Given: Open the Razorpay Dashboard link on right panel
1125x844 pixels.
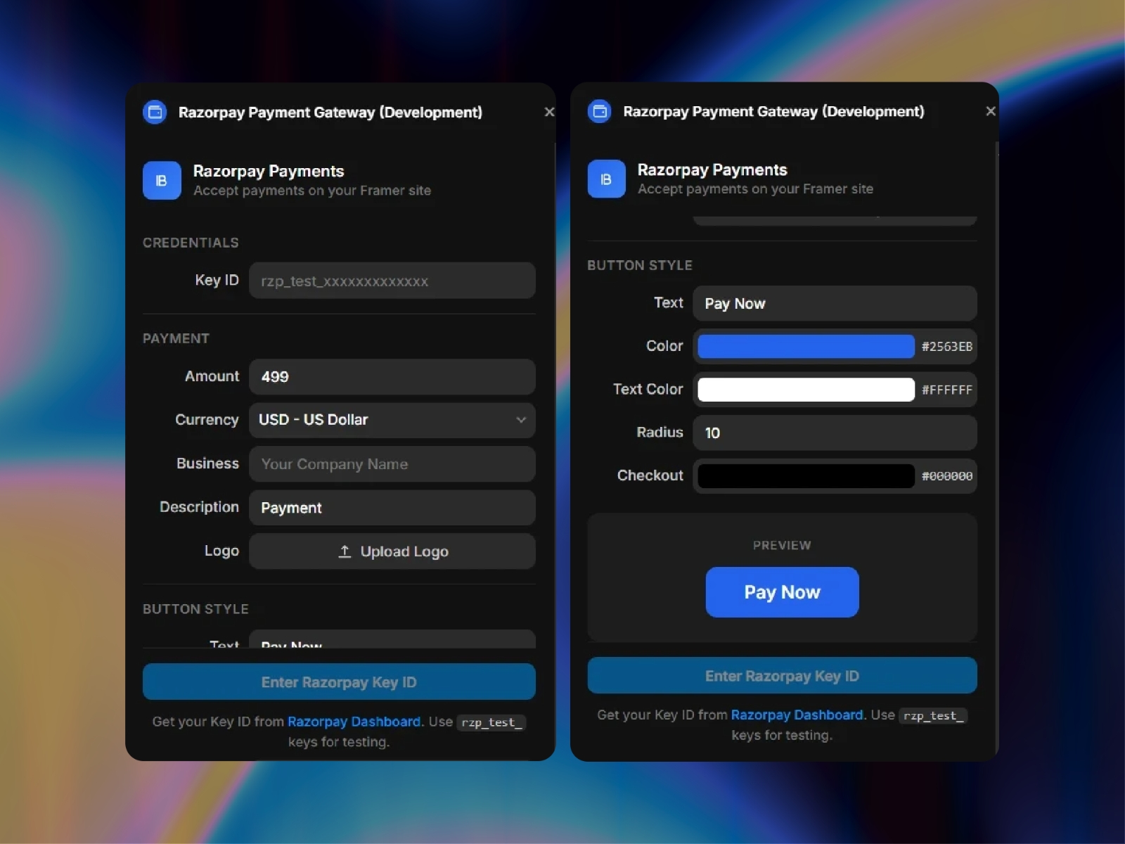Looking at the screenshot, I should coord(796,715).
